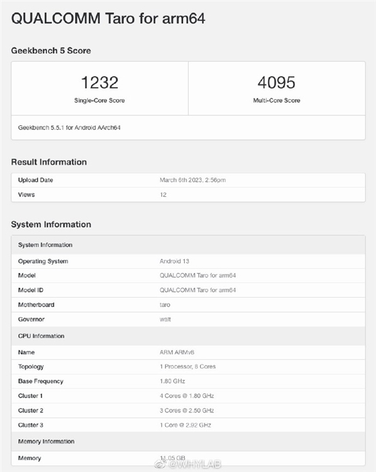
Task: Click the Views count value 12
Action: point(163,195)
